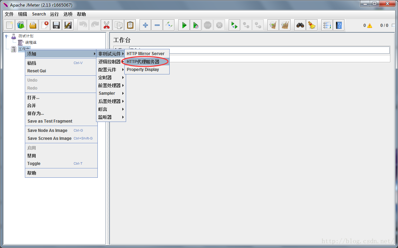Click the Clear All double-broom icon
The height and width of the screenshot is (248, 398).
click(x=285, y=25)
